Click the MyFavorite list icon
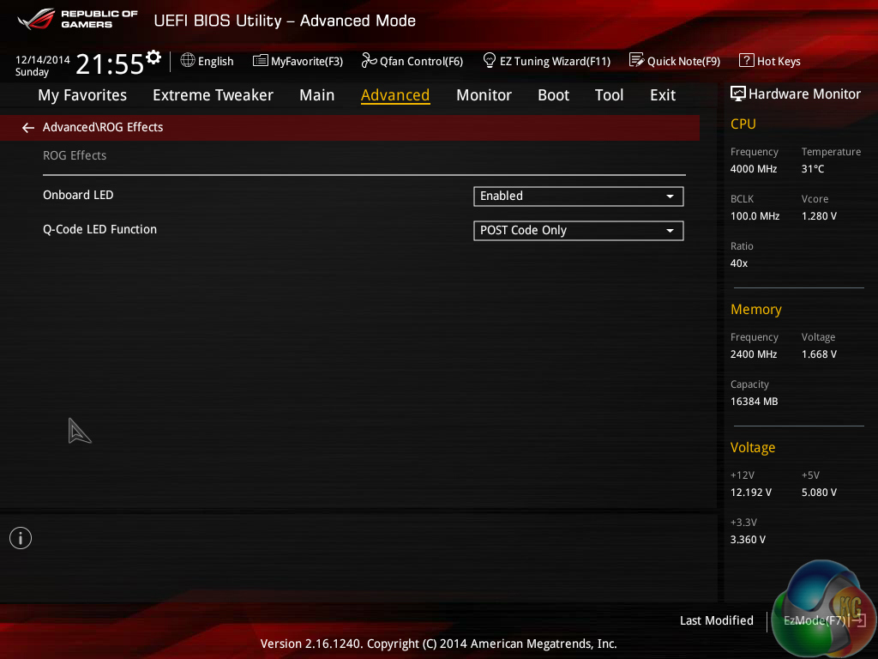878x659 pixels. tap(260, 61)
